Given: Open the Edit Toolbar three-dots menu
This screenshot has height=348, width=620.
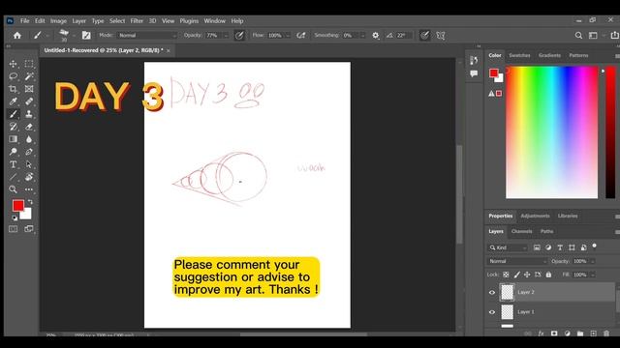Looking at the screenshot, I should click(x=29, y=189).
